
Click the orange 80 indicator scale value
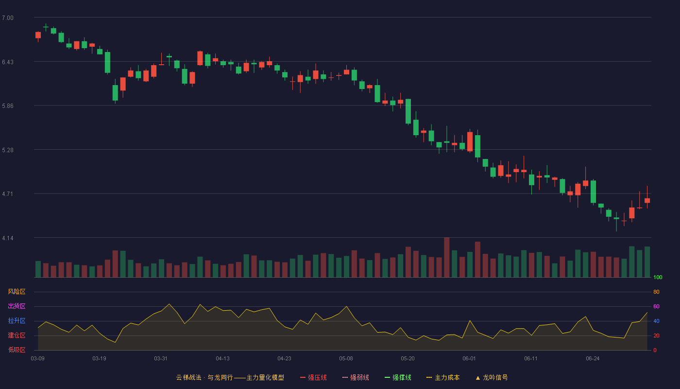coord(656,292)
